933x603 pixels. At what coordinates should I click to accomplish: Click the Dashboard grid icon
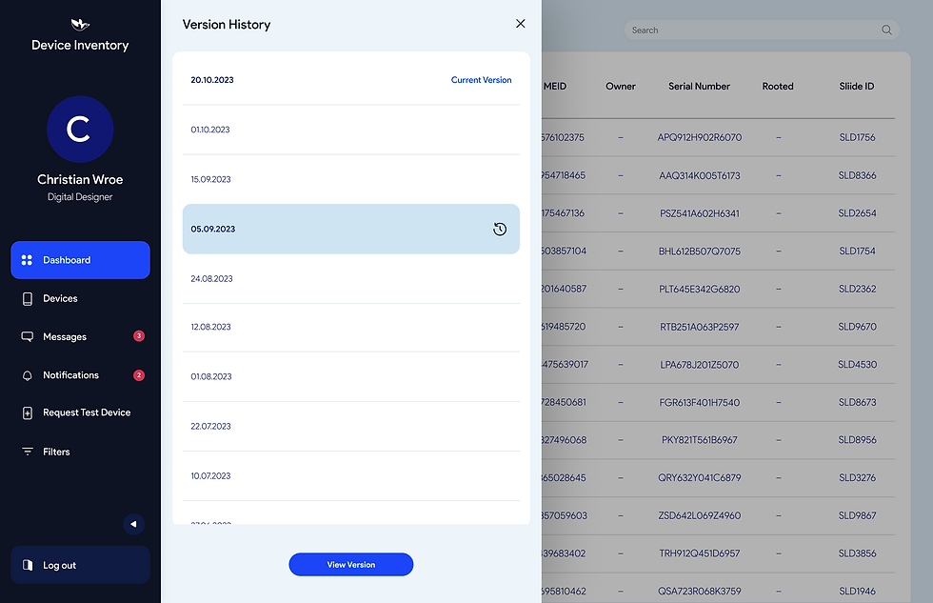click(27, 260)
